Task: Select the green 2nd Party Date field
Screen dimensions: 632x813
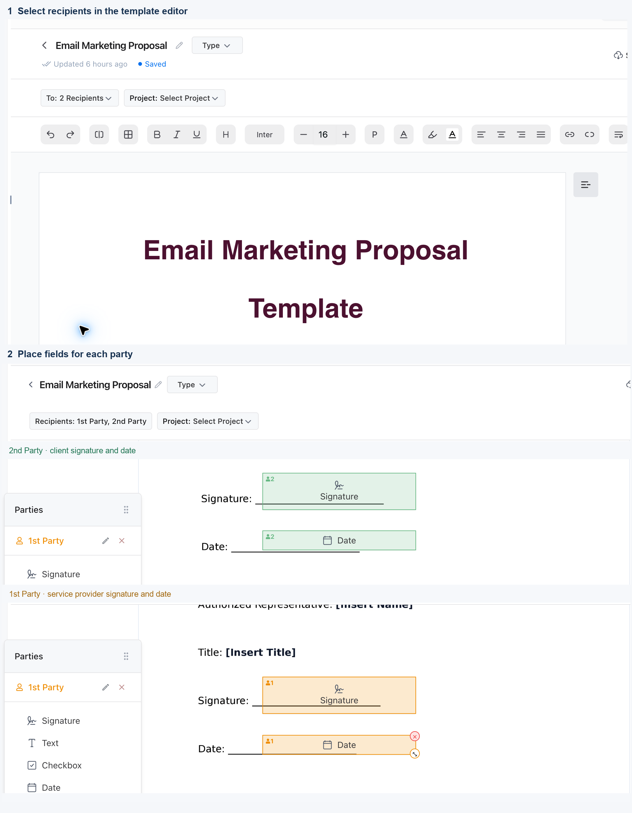Action: click(339, 540)
